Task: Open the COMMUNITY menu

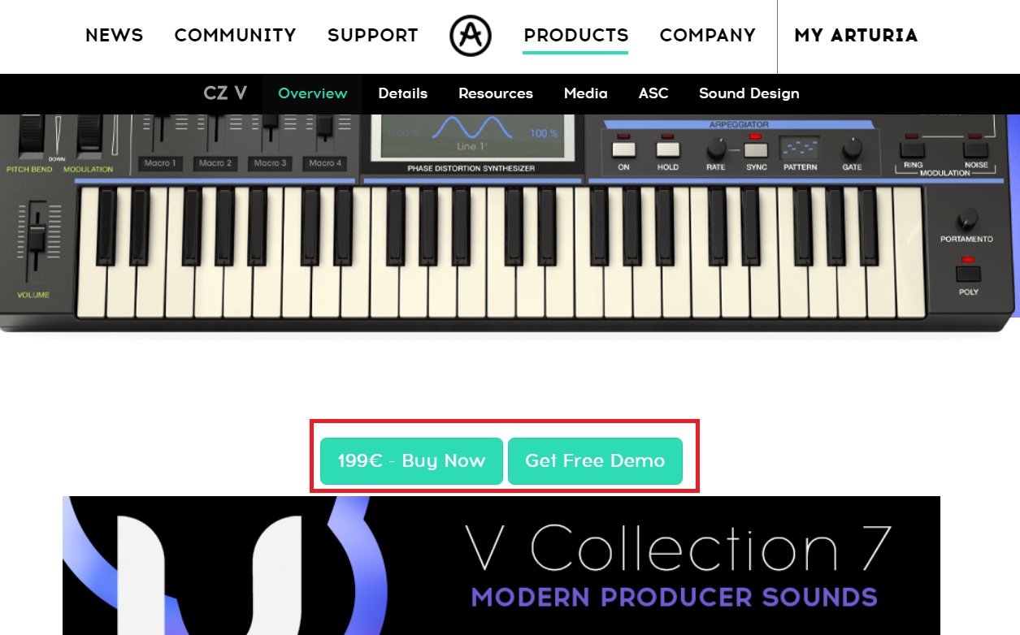Action: (235, 36)
